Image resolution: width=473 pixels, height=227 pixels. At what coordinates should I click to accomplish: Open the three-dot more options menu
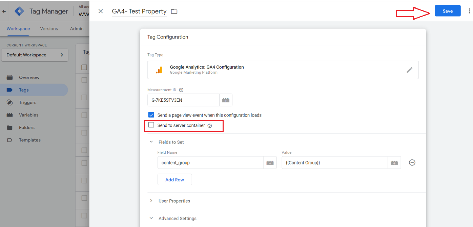469,11
